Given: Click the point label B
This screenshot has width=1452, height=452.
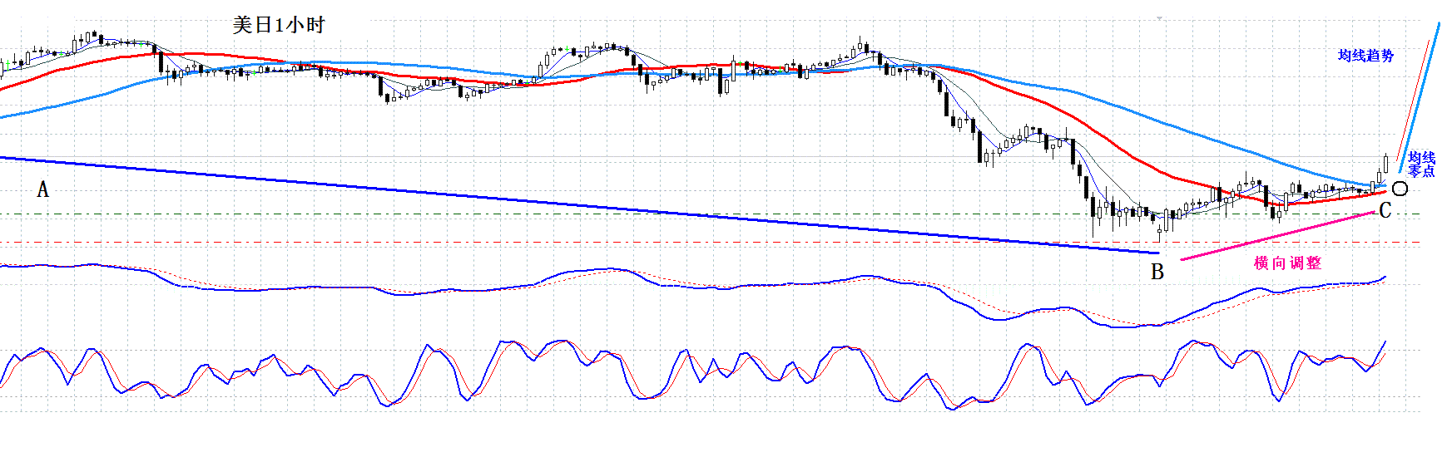Looking at the screenshot, I should click(x=1157, y=272).
